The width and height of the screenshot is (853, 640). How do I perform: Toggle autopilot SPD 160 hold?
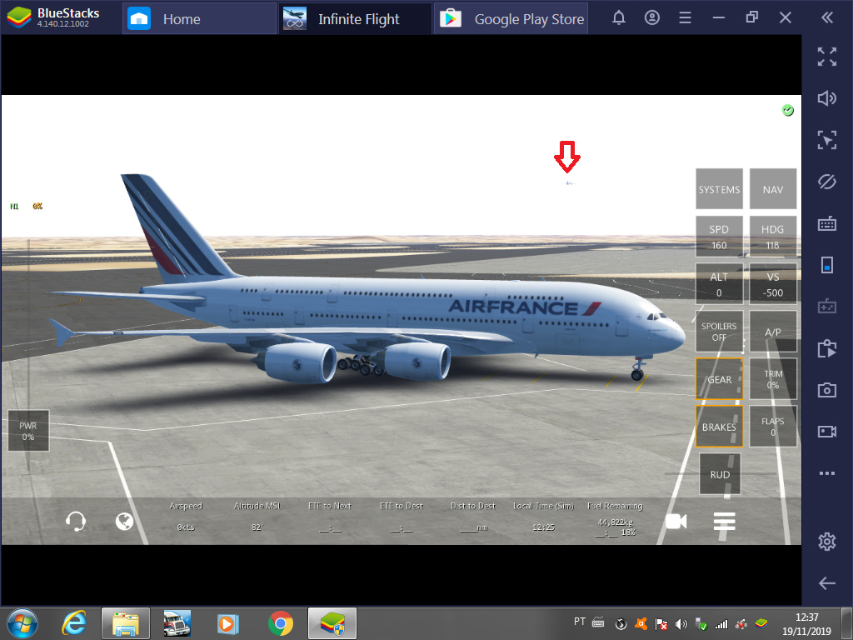(719, 236)
